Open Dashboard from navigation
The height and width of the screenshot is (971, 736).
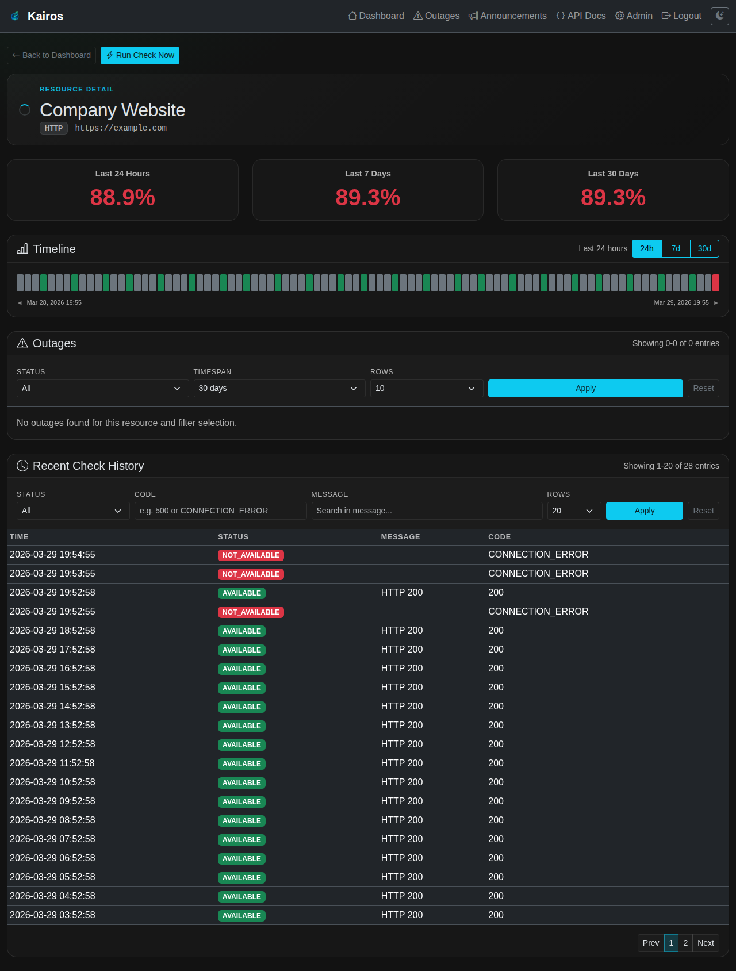(x=376, y=16)
